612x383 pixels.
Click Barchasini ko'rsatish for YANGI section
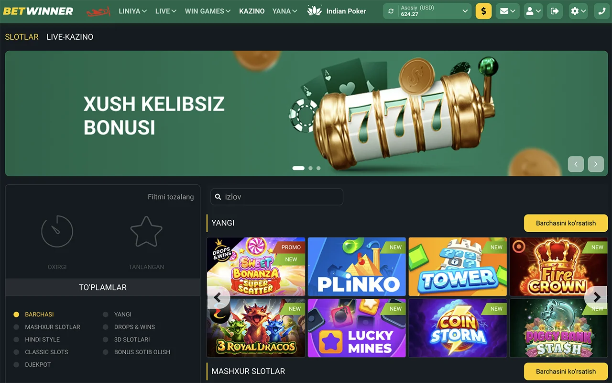click(x=566, y=223)
